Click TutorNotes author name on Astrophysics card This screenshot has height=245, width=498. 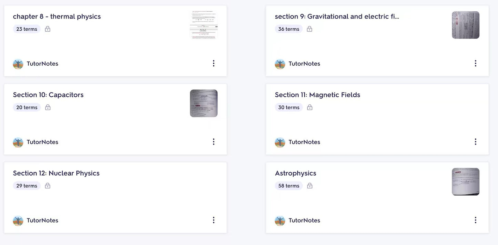click(x=304, y=221)
